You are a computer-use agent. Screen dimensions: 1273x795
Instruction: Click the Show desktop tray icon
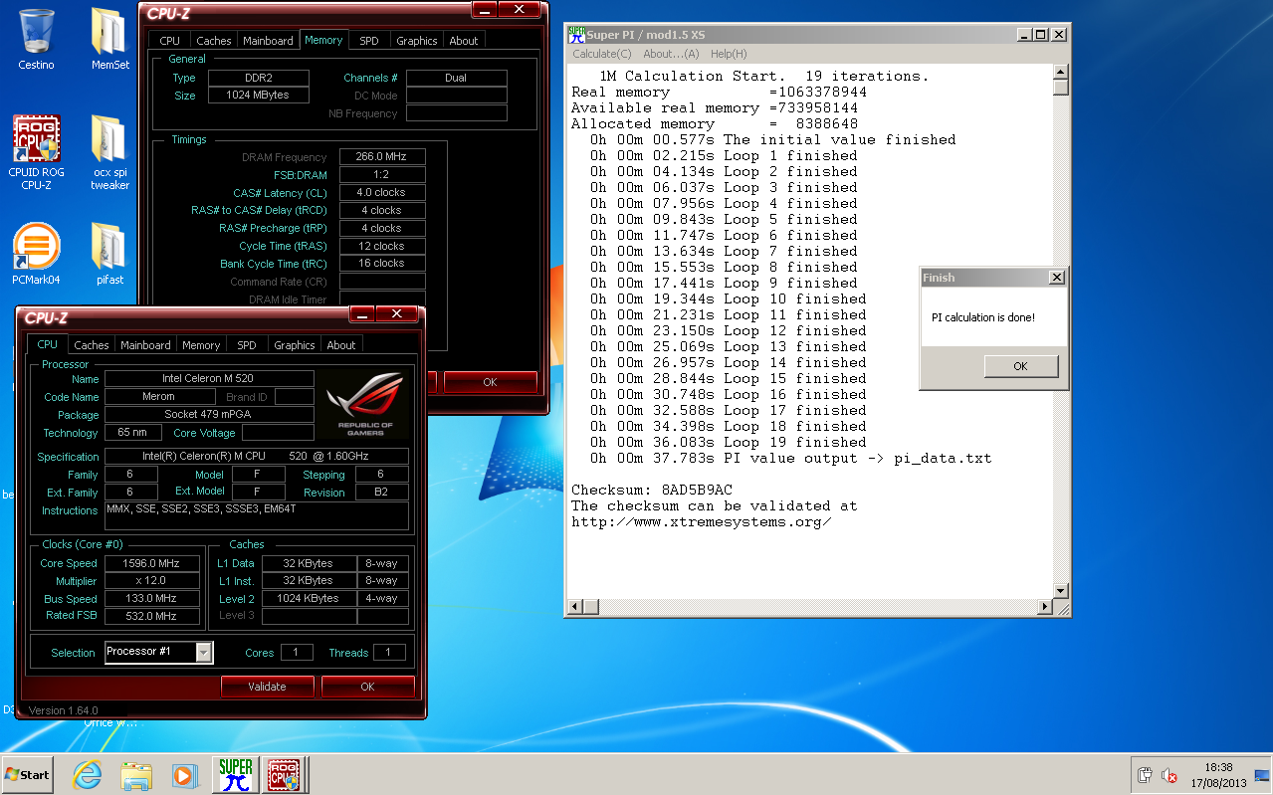pos(1263,775)
